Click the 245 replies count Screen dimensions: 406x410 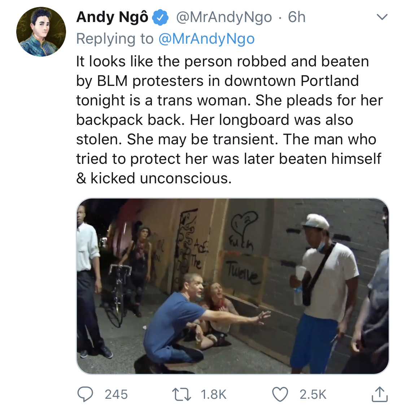tap(116, 394)
